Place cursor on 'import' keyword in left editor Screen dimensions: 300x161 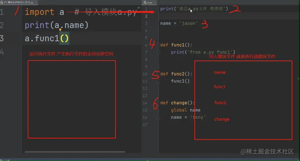(x=40, y=12)
